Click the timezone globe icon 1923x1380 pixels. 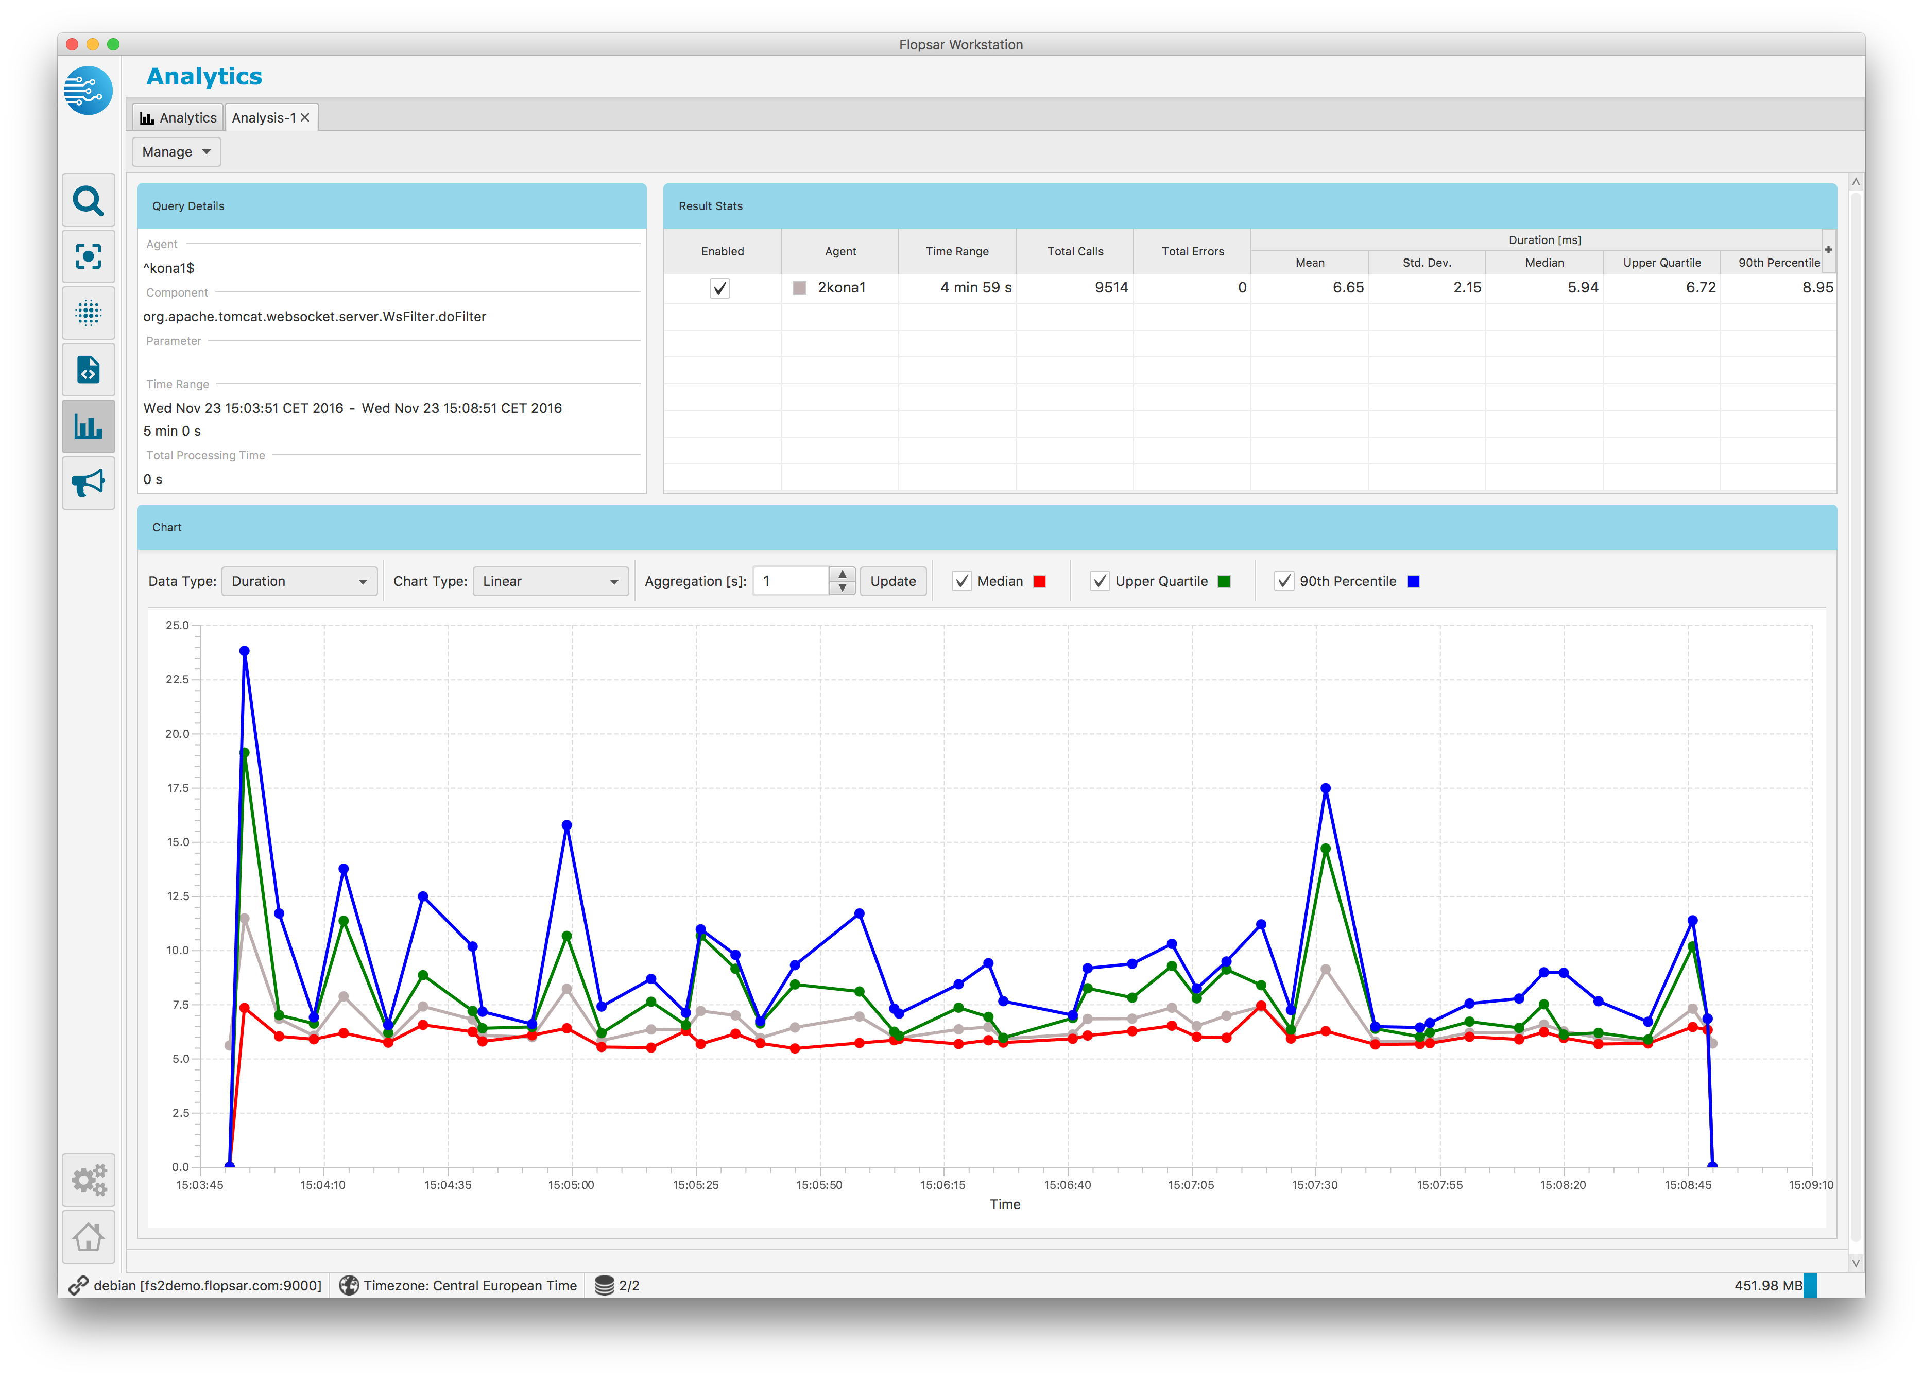point(349,1285)
